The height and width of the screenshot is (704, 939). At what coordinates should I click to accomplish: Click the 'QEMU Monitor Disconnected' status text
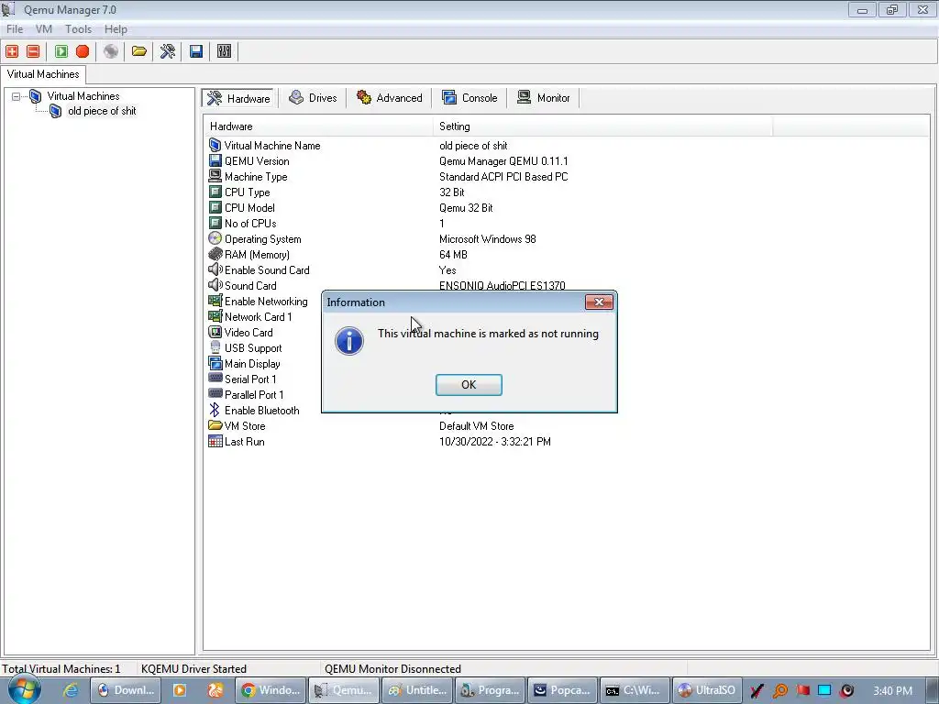pos(392,668)
